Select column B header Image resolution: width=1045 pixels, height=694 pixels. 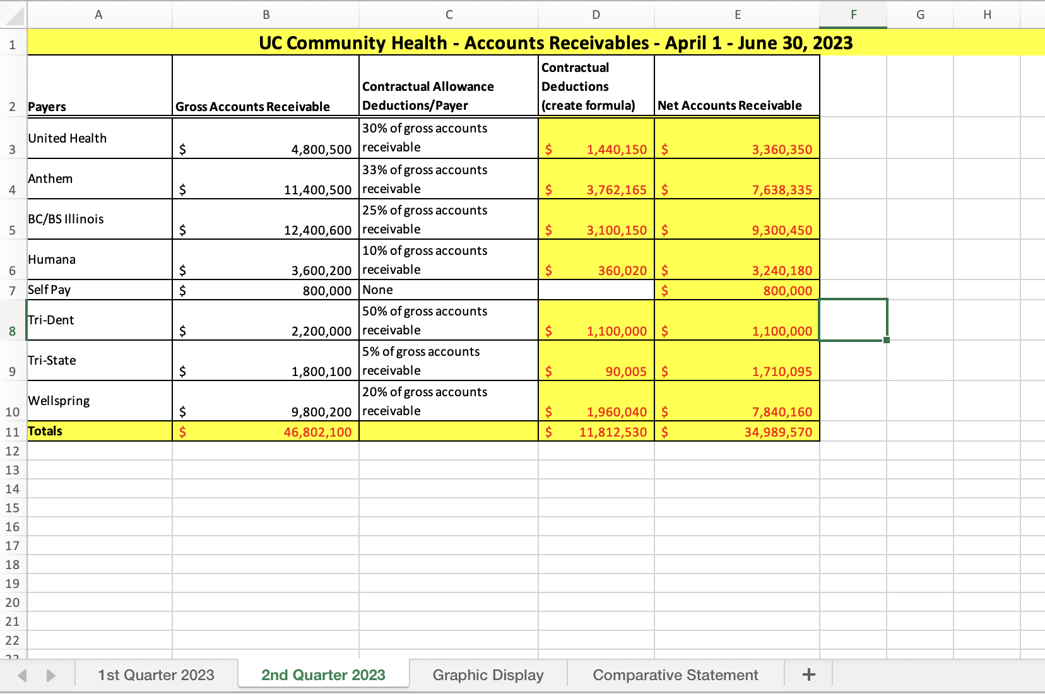pyautogui.click(x=265, y=14)
